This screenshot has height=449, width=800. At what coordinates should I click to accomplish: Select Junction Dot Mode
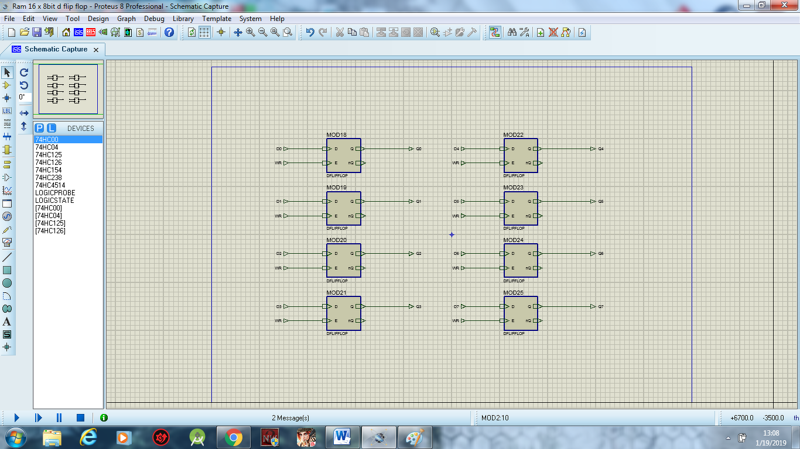coord(7,98)
